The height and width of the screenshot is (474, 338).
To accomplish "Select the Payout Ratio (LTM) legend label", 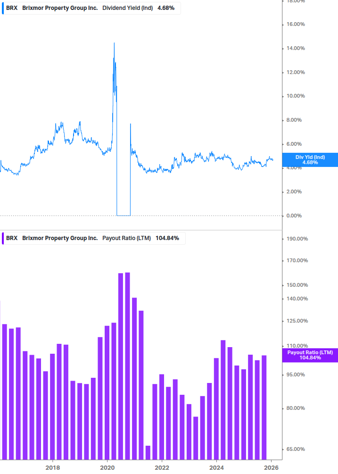I will [126, 238].
